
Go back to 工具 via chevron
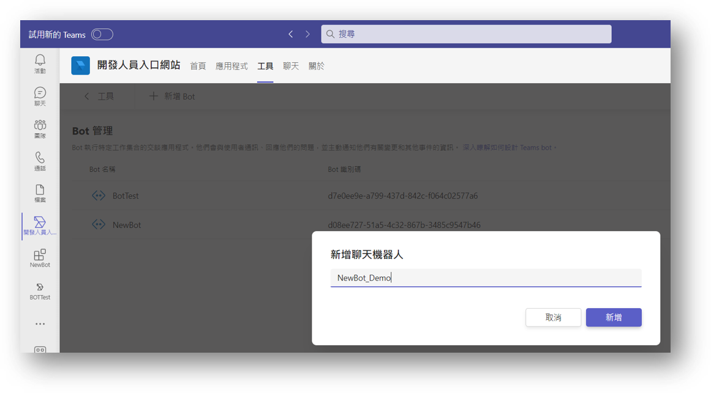[x=99, y=97]
